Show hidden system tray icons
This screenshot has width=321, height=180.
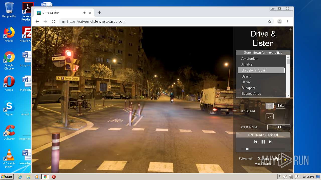(x=280, y=177)
